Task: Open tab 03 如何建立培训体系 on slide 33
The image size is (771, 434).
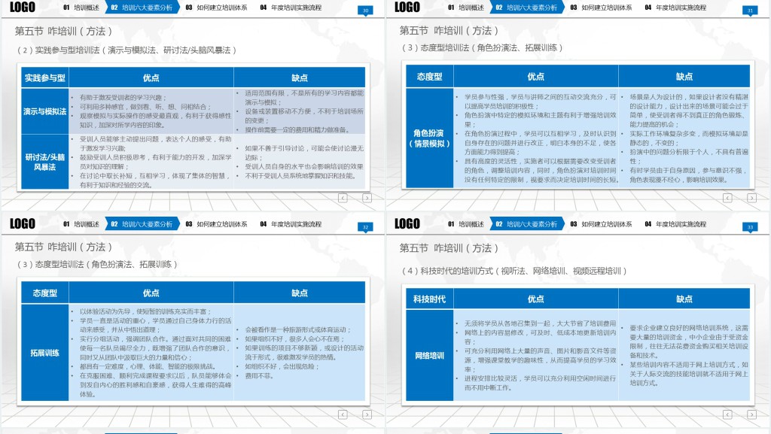Action: point(601,224)
